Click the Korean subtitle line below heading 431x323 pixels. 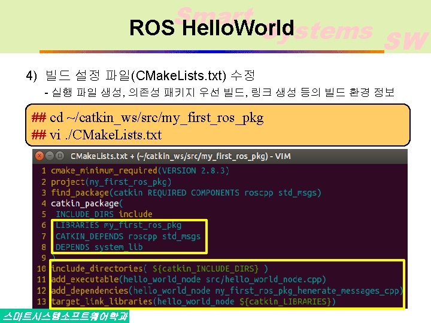click(x=220, y=93)
